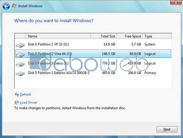Sort by the Free Space column header

[130, 36]
